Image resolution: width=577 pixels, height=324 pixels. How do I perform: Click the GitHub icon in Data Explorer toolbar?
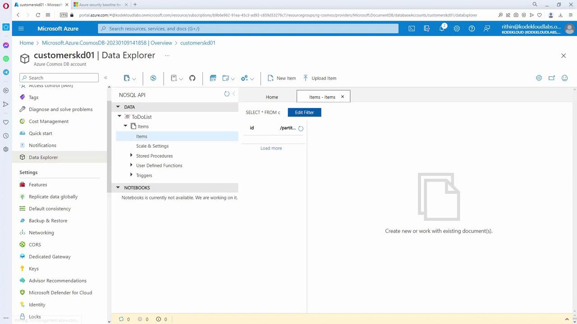(192, 78)
